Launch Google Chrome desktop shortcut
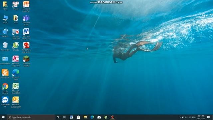The height and width of the screenshot is (120, 213). point(5,88)
